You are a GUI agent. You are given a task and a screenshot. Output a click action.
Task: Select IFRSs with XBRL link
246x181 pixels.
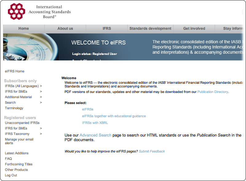(x=95, y=123)
